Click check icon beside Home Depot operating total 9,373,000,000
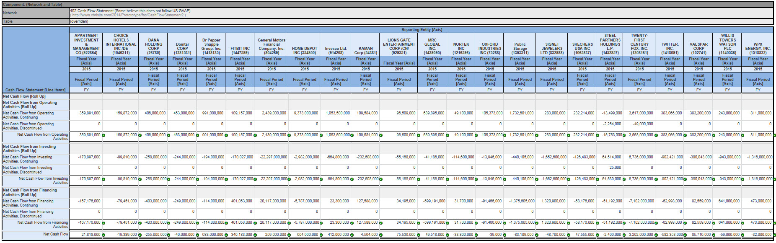 pyautogui.click(x=321, y=135)
